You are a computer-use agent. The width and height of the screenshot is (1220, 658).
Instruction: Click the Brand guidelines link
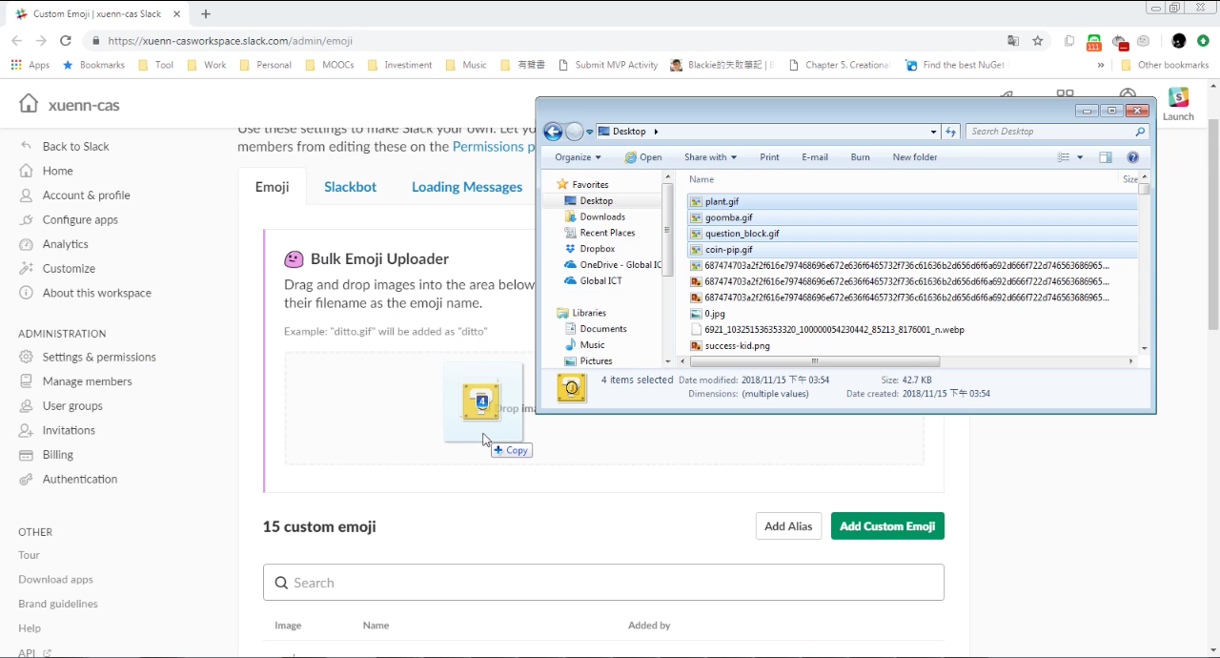click(x=58, y=604)
